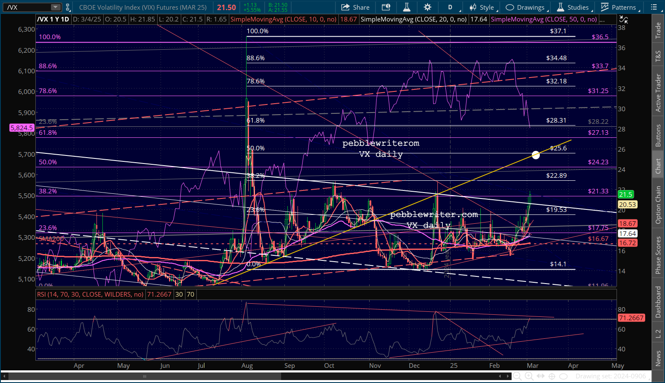Open the Style dropdown menu

pos(483,7)
